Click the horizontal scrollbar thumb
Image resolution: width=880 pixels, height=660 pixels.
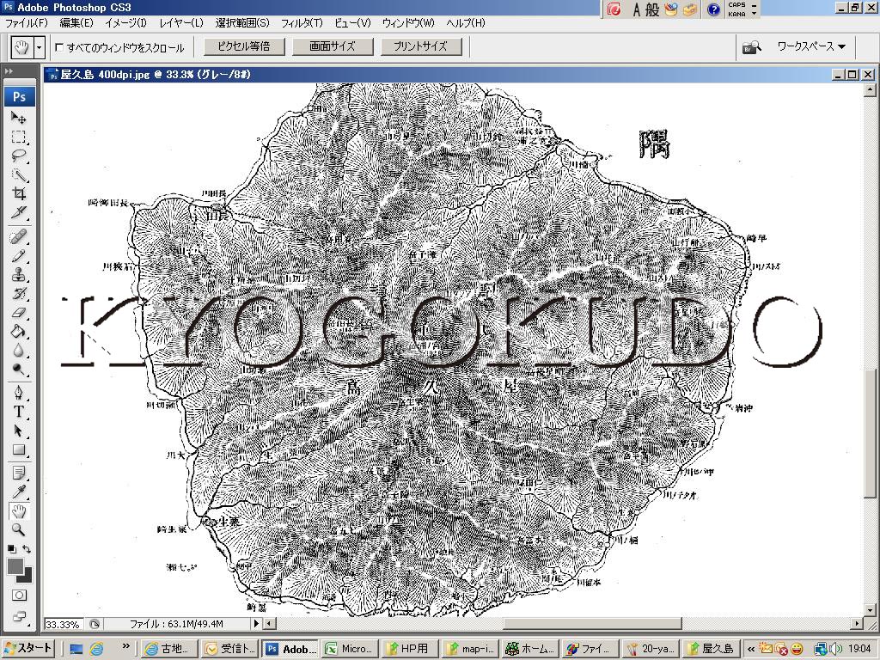tap(592, 624)
